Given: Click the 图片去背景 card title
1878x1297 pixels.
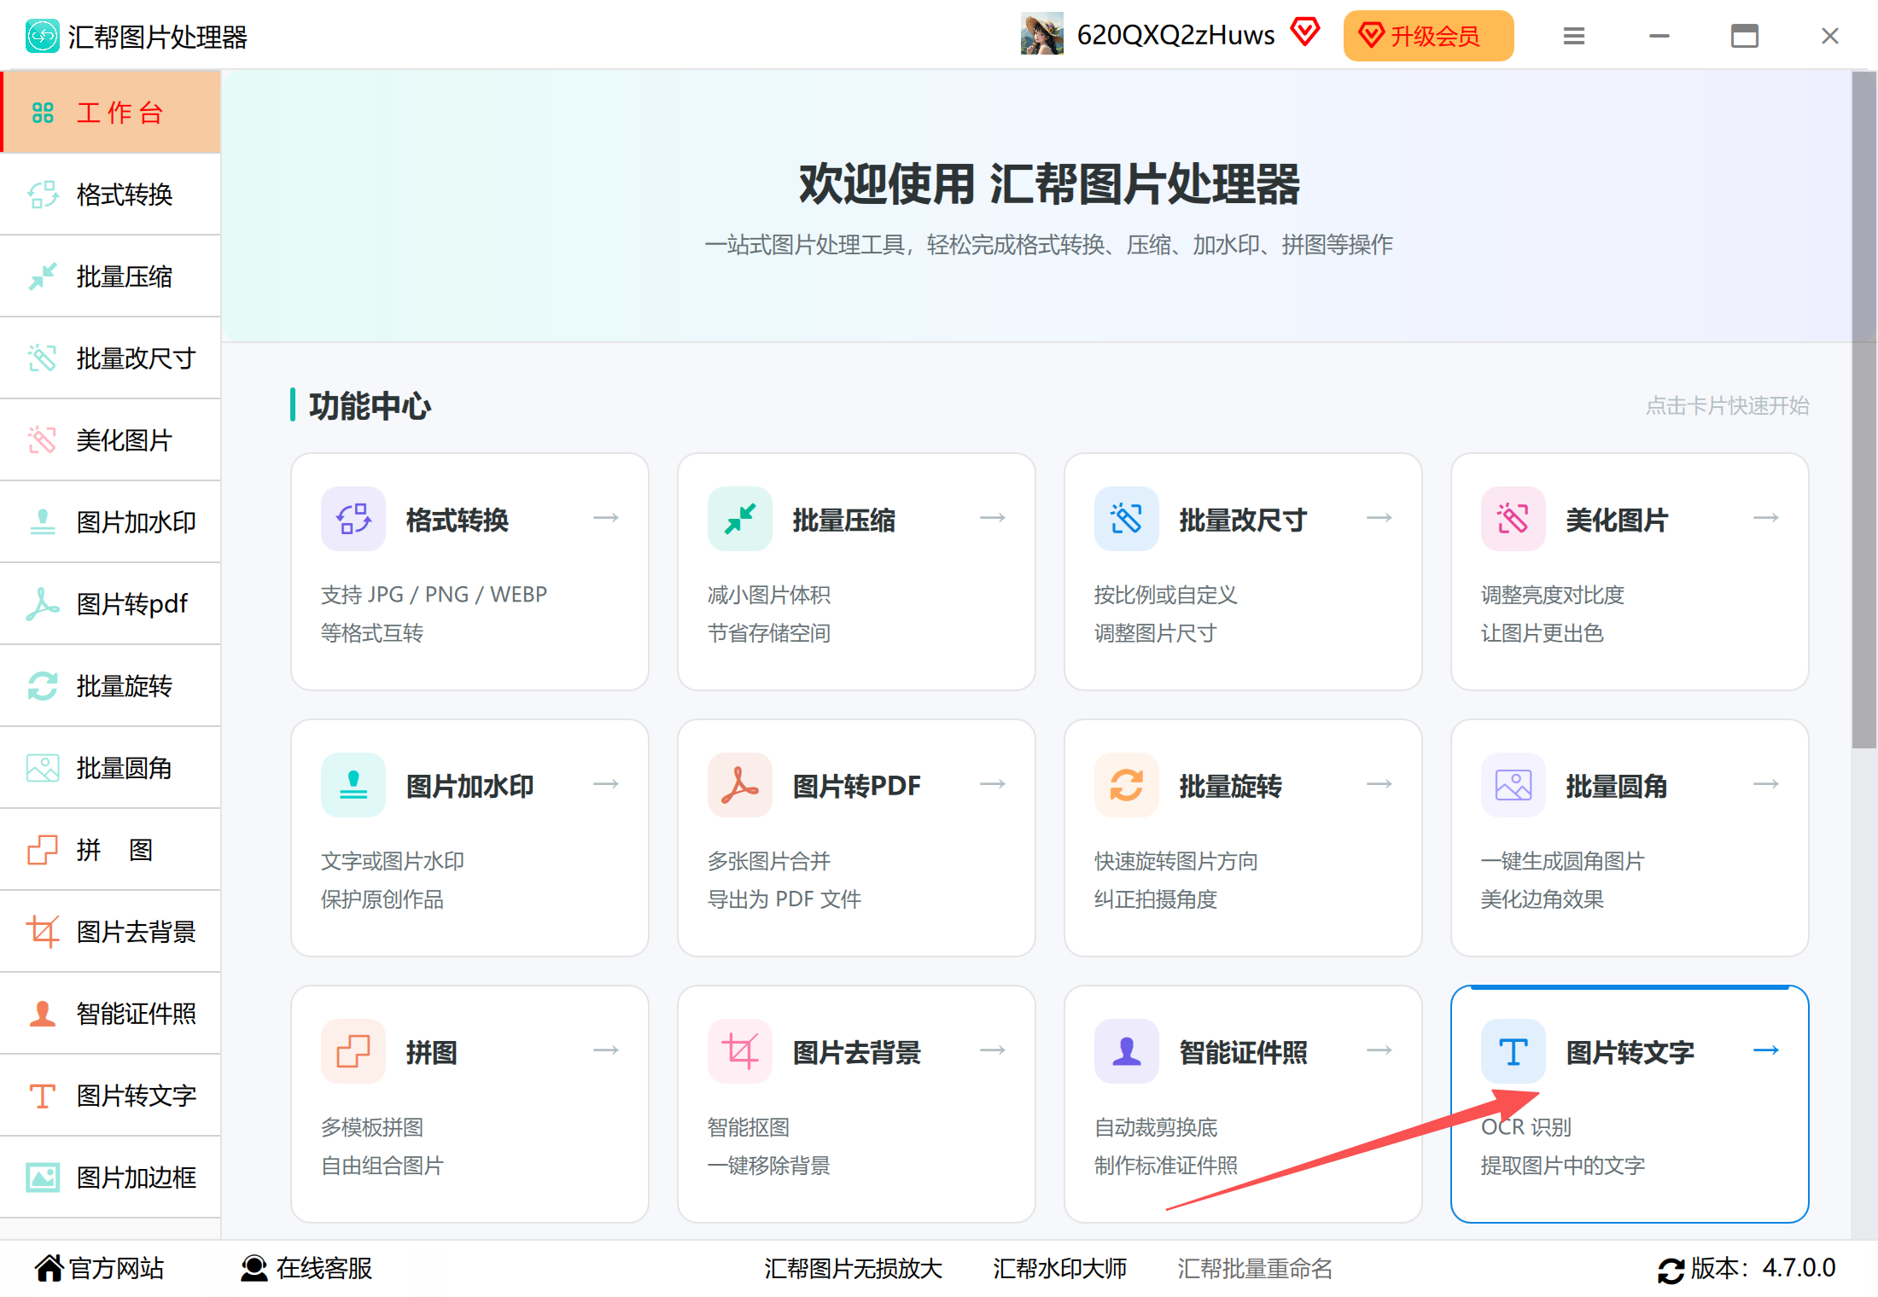Looking at the screenshot, I should (856, 1052).
